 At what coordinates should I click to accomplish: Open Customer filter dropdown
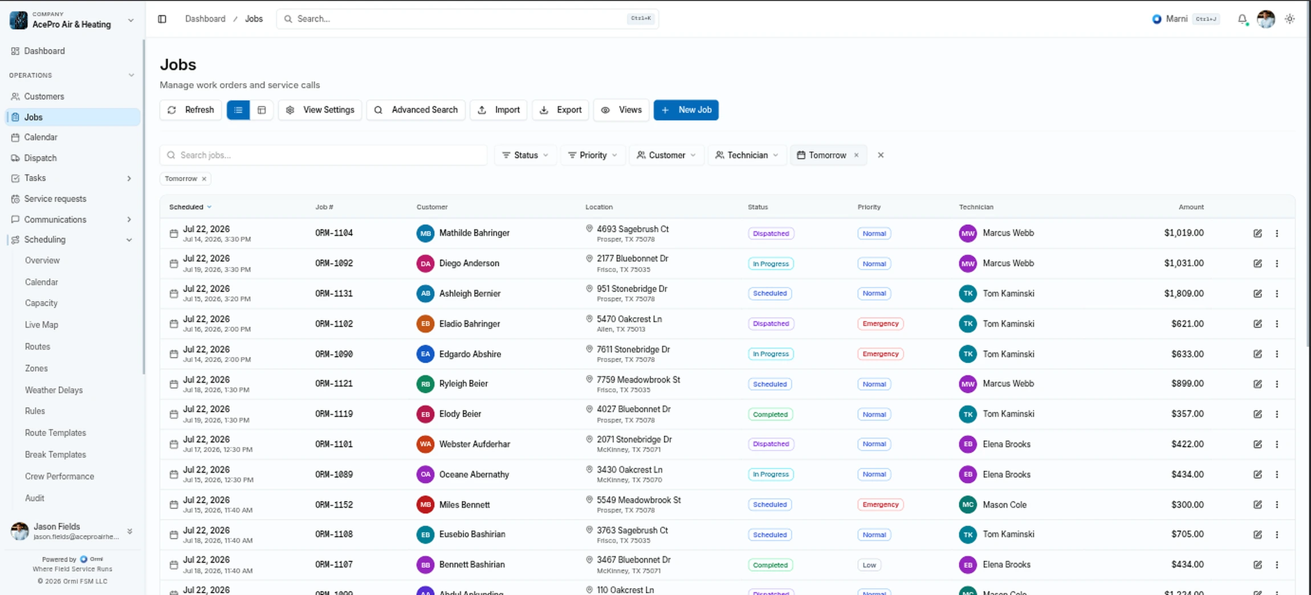pyautogui.click(x=666, y=155)
